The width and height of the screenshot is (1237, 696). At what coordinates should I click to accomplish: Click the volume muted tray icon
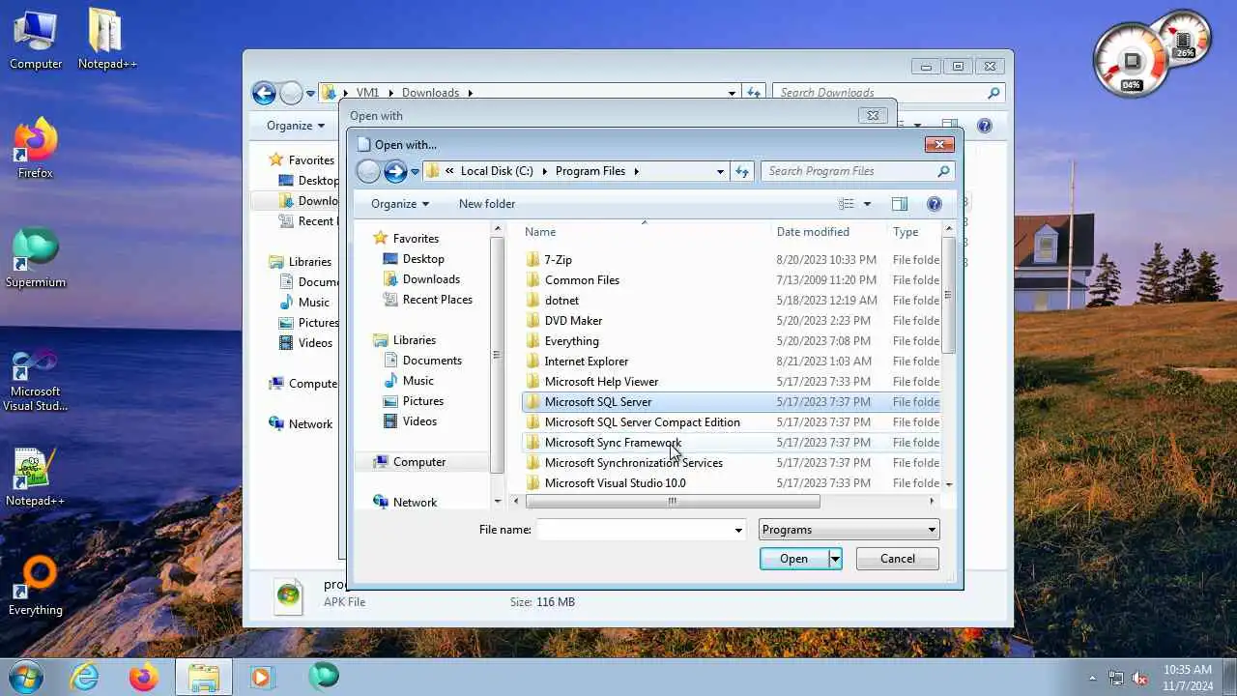(x=1140, y=678)
